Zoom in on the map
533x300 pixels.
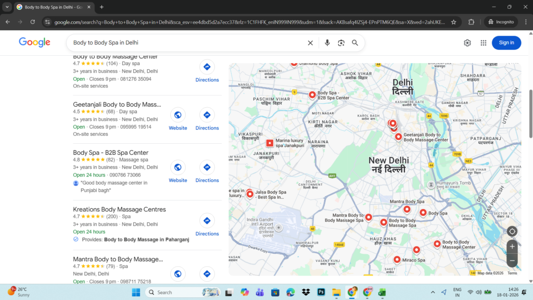pos(512,246)
